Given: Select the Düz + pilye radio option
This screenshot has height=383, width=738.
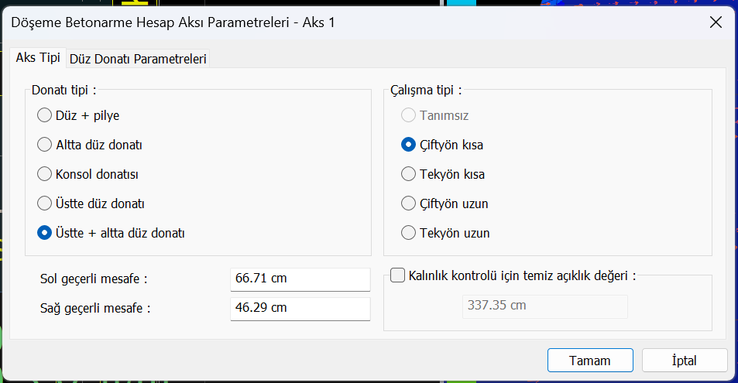Looking at the screenshot, I should (45, 115).
